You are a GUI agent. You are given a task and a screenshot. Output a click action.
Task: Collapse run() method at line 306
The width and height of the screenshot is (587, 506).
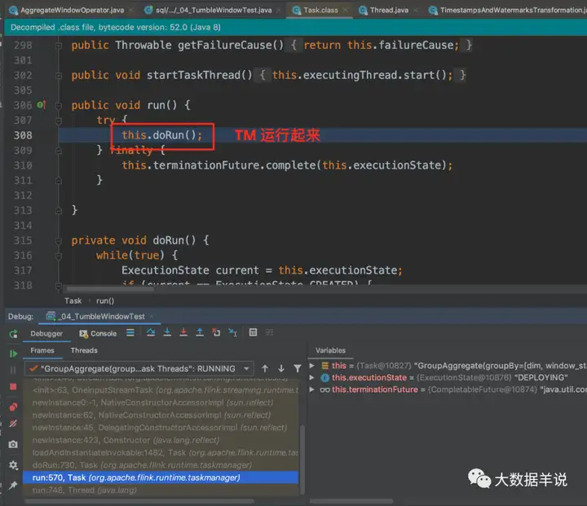[x=59, y=106]
